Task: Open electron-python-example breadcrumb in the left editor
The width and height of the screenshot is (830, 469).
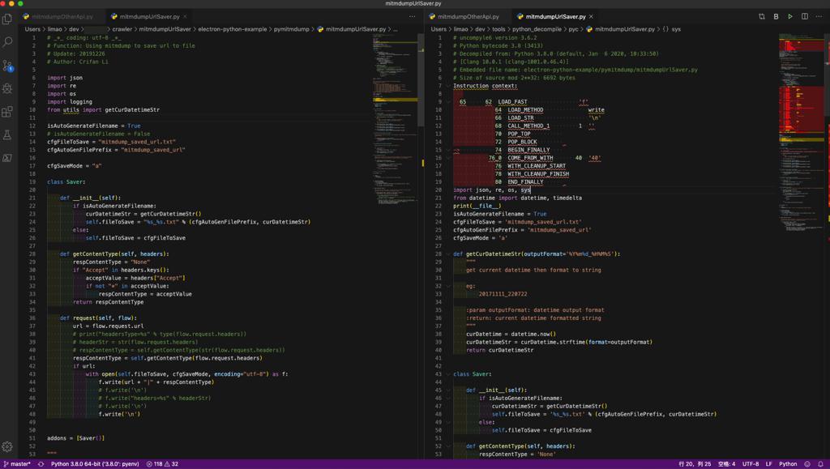Action: tap(233, 29)
